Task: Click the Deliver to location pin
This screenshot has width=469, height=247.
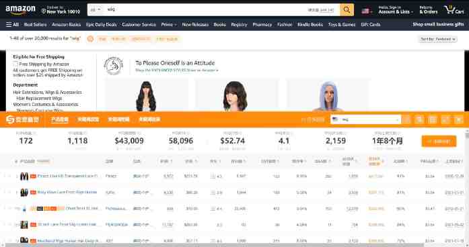Action: (44, 11)
